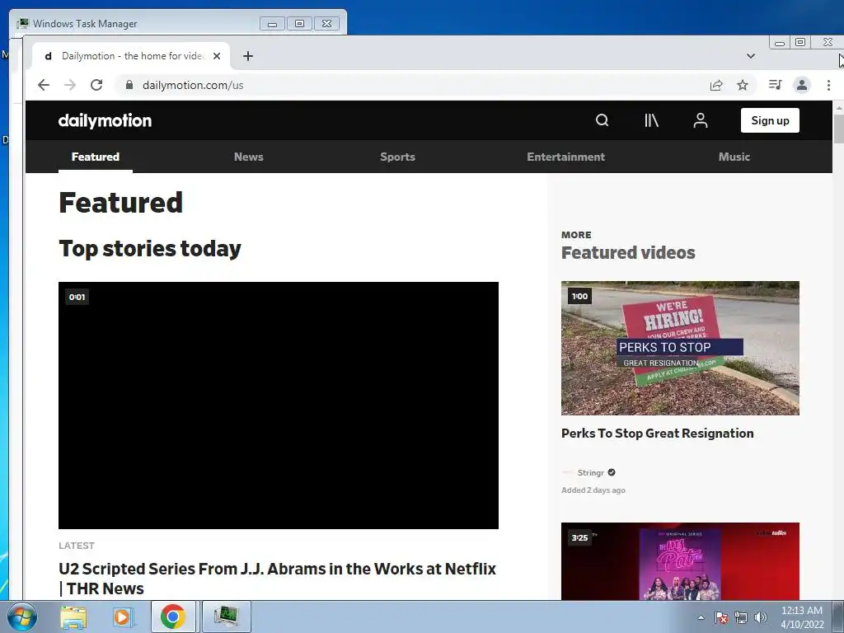
Task: Play the main black top story video
Action: [x=279, y=406]
